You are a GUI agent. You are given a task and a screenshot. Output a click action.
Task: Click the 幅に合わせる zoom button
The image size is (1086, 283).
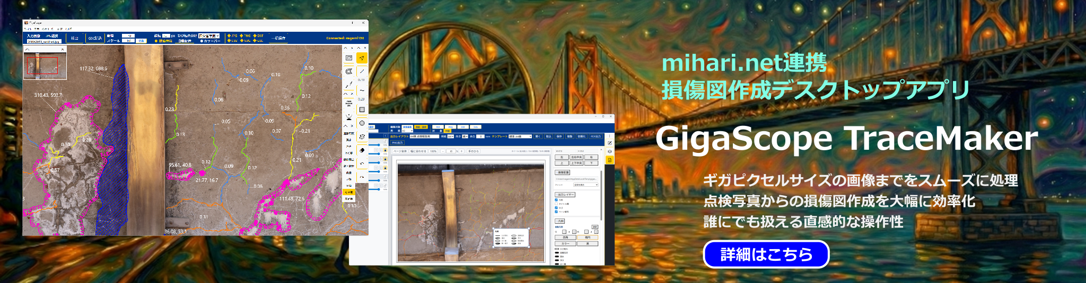pos(418,151)
